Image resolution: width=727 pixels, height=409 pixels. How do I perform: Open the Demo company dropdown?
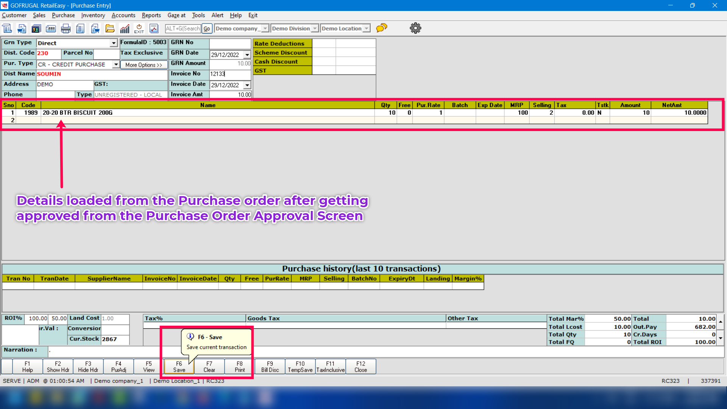265,28
